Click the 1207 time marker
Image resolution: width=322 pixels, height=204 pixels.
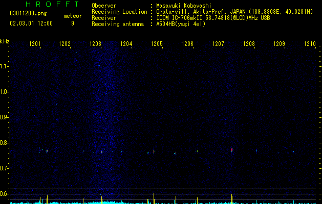click(x=218, y=44)
